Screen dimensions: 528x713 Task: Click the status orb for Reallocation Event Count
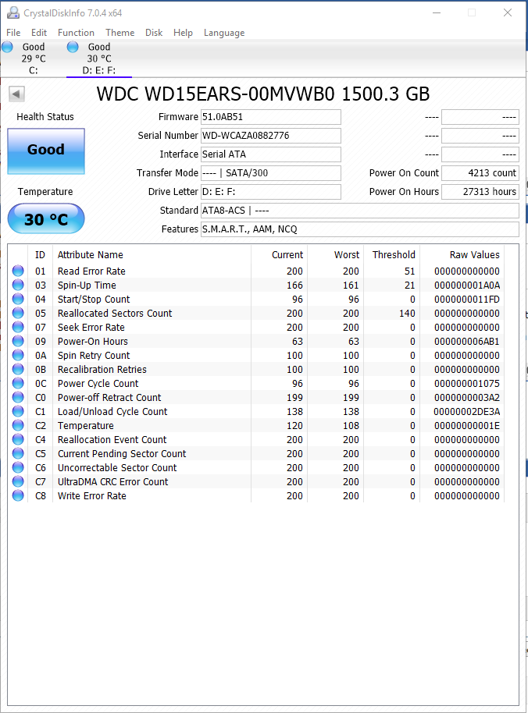point(18,440)
